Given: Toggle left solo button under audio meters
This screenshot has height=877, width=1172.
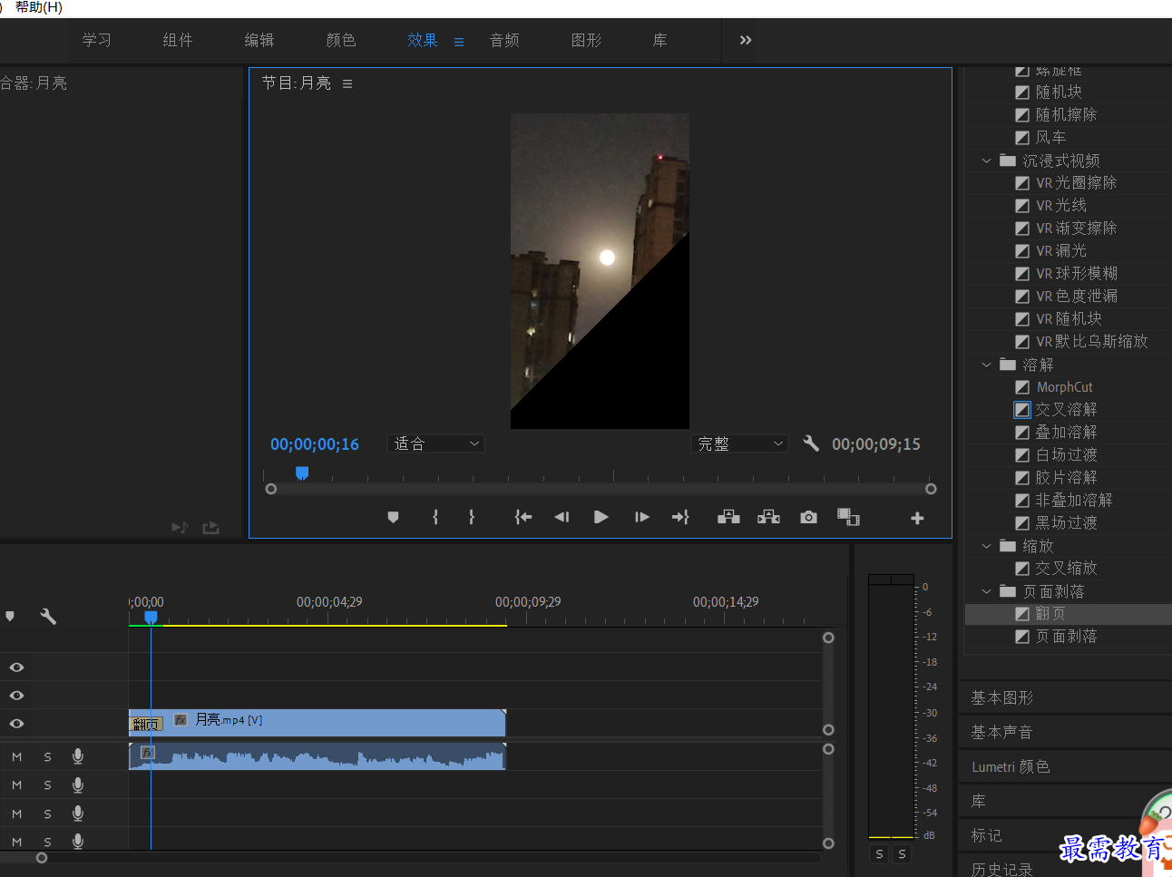Looking at the screenshot, I should (x=879, y=854).
